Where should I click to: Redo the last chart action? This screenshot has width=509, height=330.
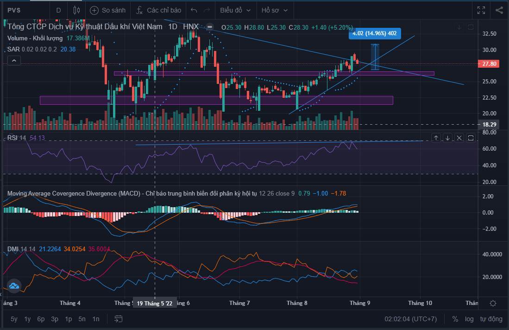[207, 10]
